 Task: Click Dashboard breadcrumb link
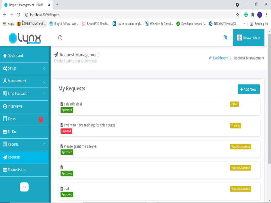tap(221, 58)
